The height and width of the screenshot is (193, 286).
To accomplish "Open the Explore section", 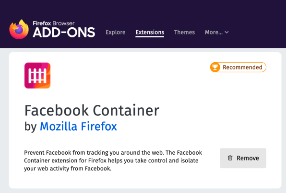I will pos(116,32).
